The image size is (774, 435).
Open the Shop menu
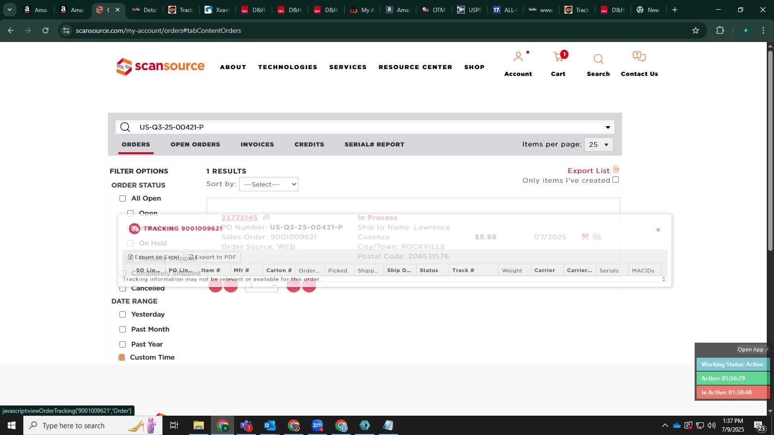[474, 67]
